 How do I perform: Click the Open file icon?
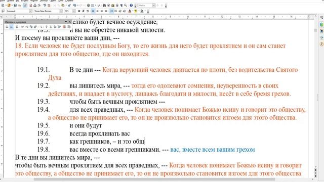(9, 6)
